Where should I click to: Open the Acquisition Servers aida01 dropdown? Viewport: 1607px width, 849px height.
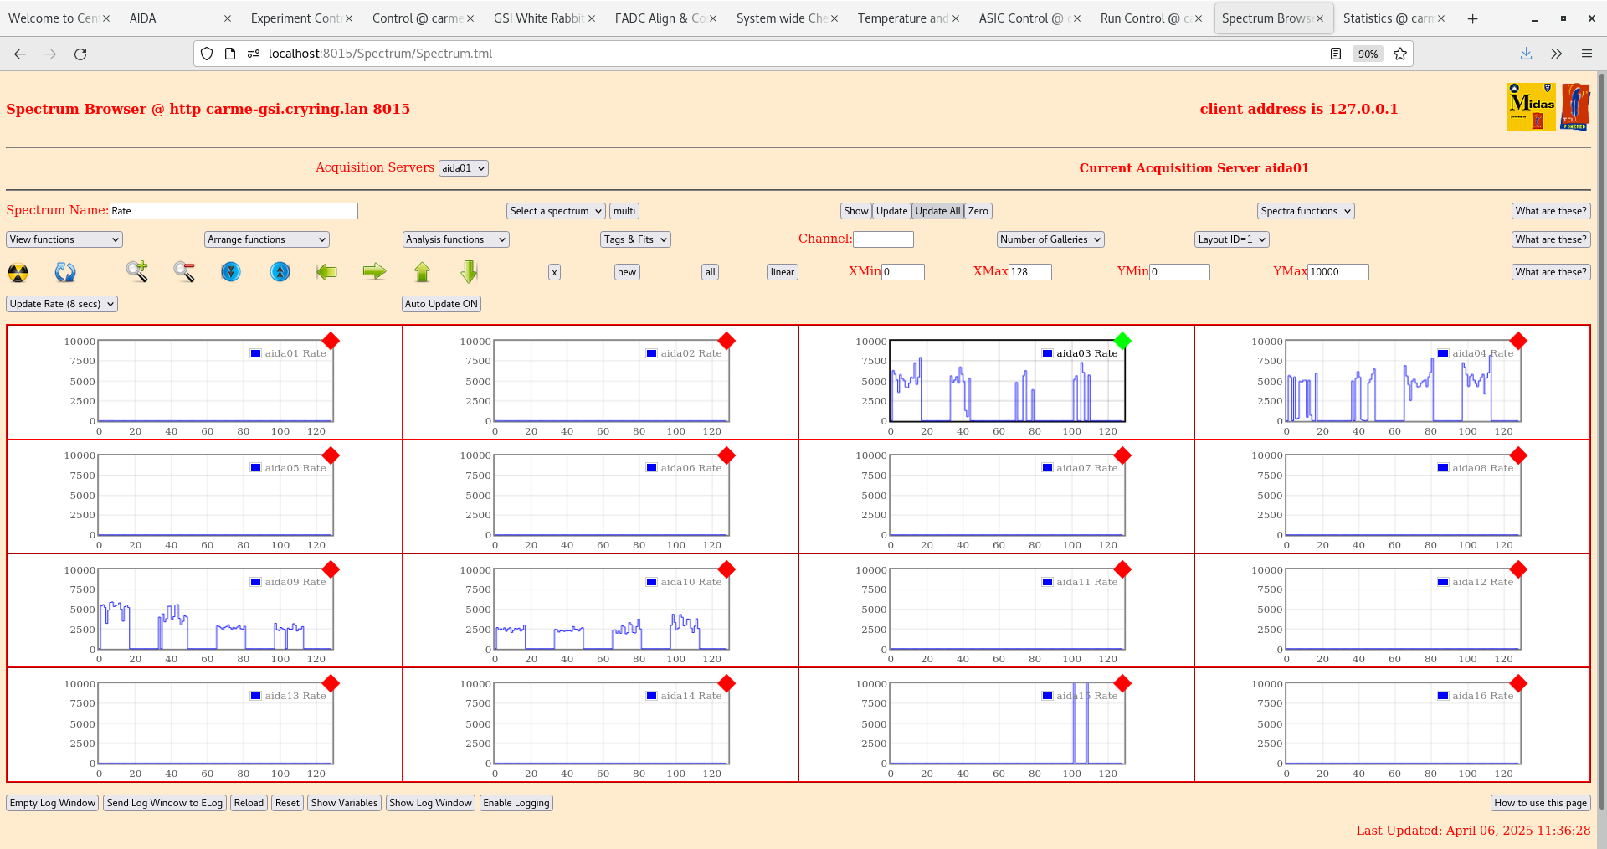[x=463, y=168]
